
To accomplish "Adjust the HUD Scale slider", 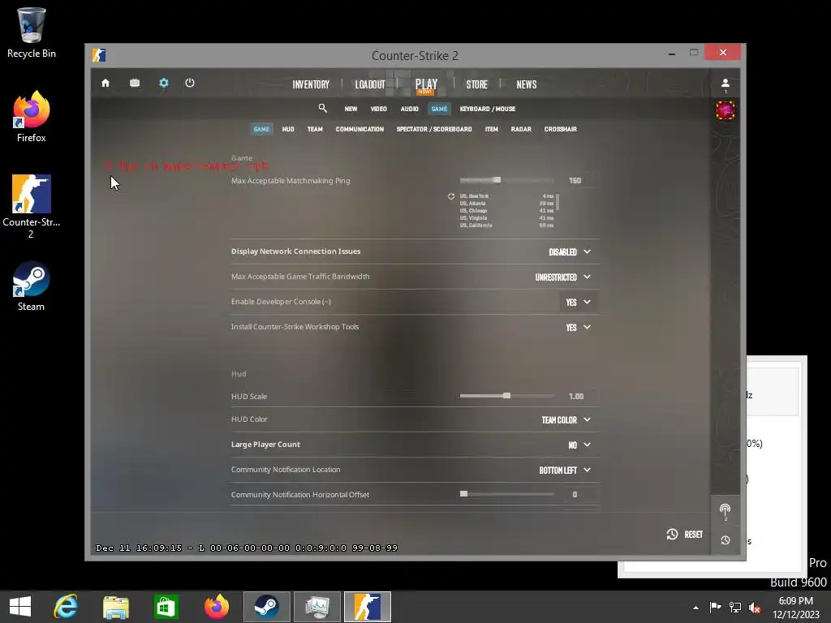I will [506, 396].
